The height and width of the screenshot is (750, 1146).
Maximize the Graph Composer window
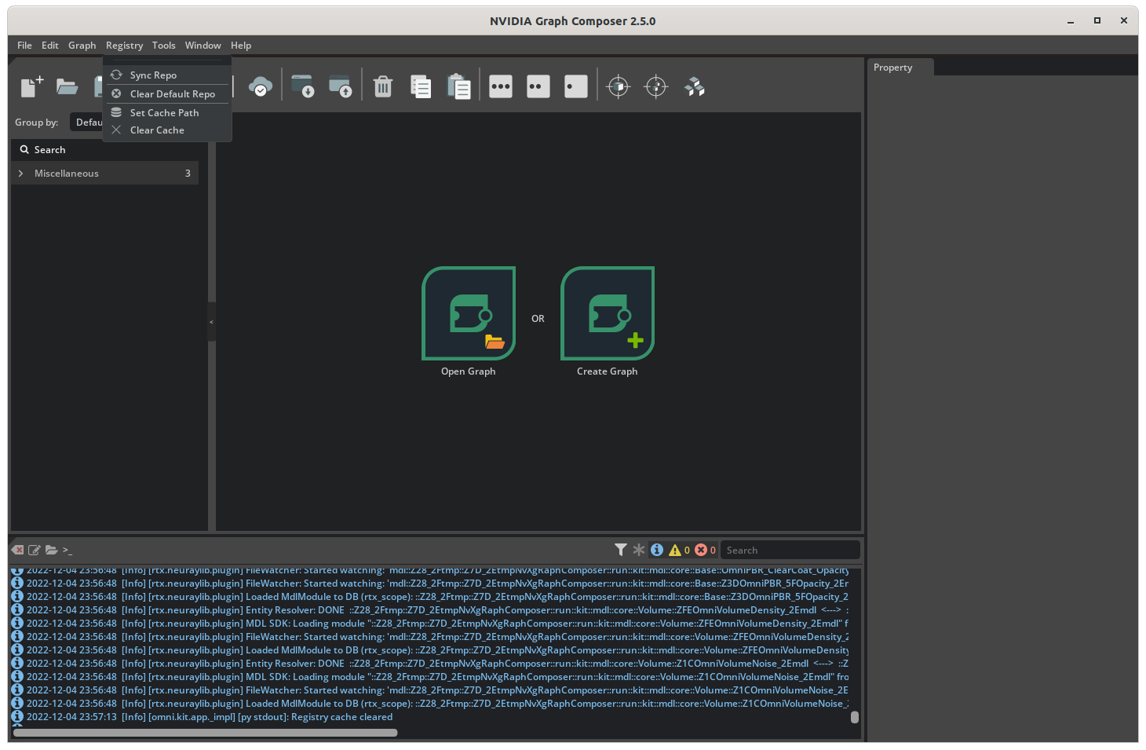coord(1097,21)
